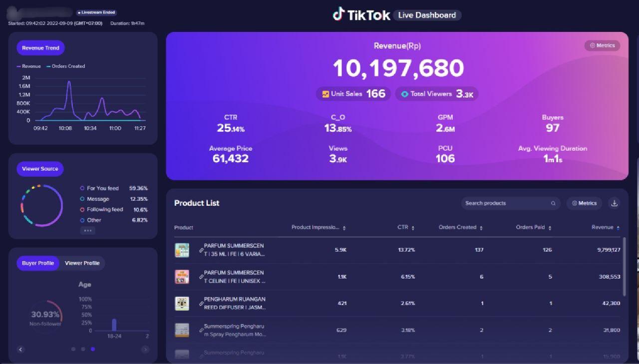Click the download icon in Product List
Image resolution: width=639 pixels, height=364 pixels.
[x=615, y=203]
